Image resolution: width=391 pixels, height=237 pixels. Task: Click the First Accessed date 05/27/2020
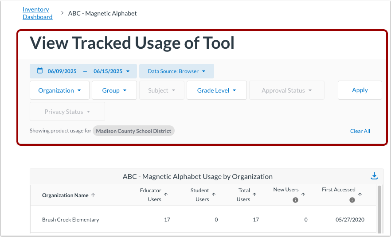tap(350, 220)
